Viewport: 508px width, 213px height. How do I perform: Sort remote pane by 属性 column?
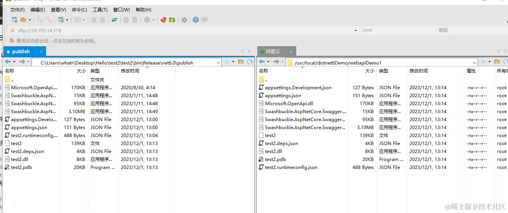479,71
